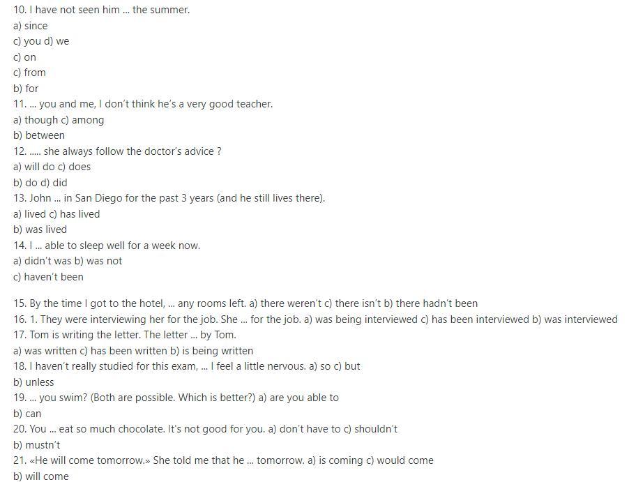Select 'b) will come' answer
This screenshot has width=629, height=482.
click(x=41, y=476)
